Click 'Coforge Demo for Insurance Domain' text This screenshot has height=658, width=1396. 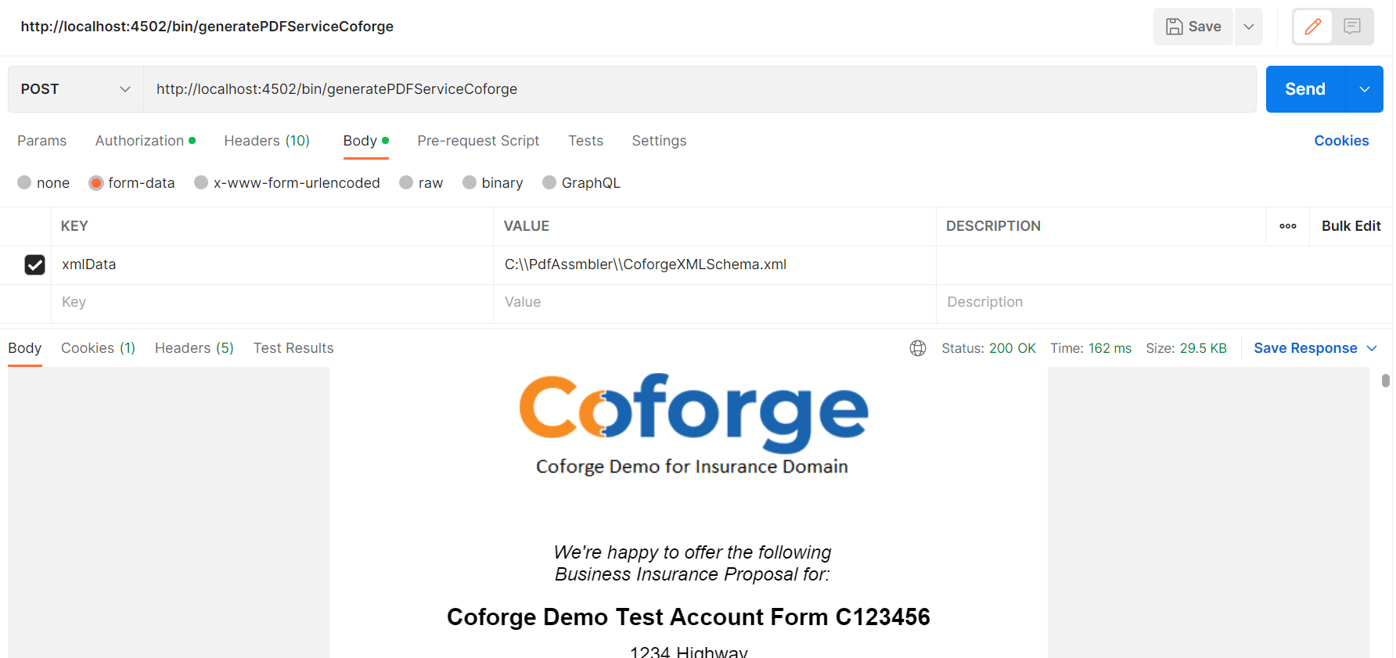click(692, 466)
